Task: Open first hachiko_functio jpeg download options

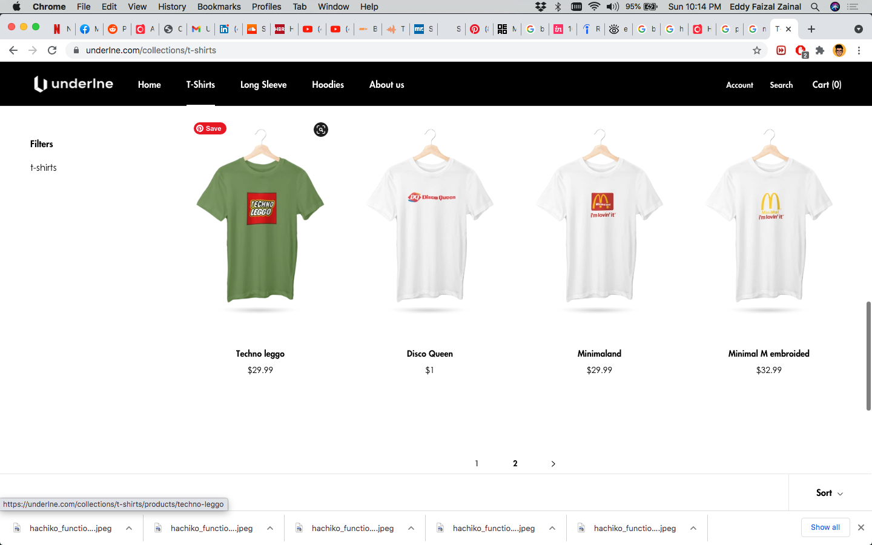Action: click(x=129, y=528)
